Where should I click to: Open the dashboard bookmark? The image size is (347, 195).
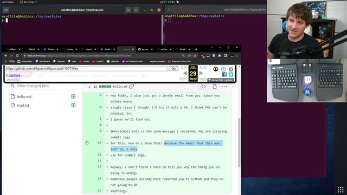click(x=42, y=61)
